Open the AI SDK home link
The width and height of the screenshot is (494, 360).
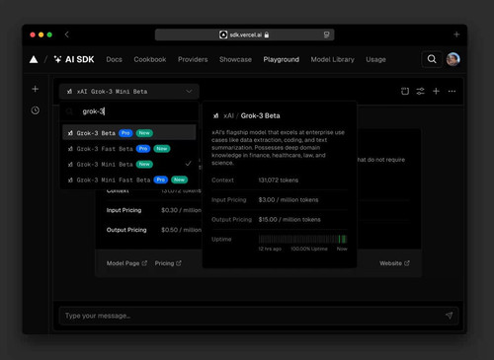(x=74, y=59)
